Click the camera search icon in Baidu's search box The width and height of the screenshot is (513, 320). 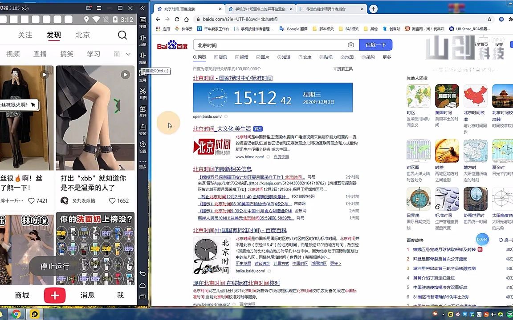350,45
